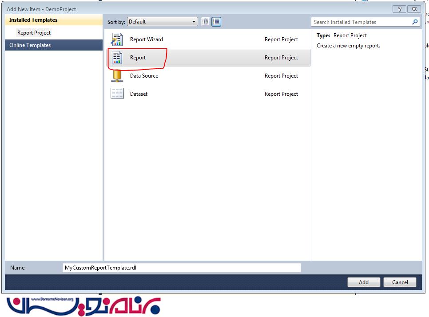Click 'Report Project' type in Report Wizard row
Viewport: 429px width, 317px height.
pyautogui.click(x=281, y=39)
